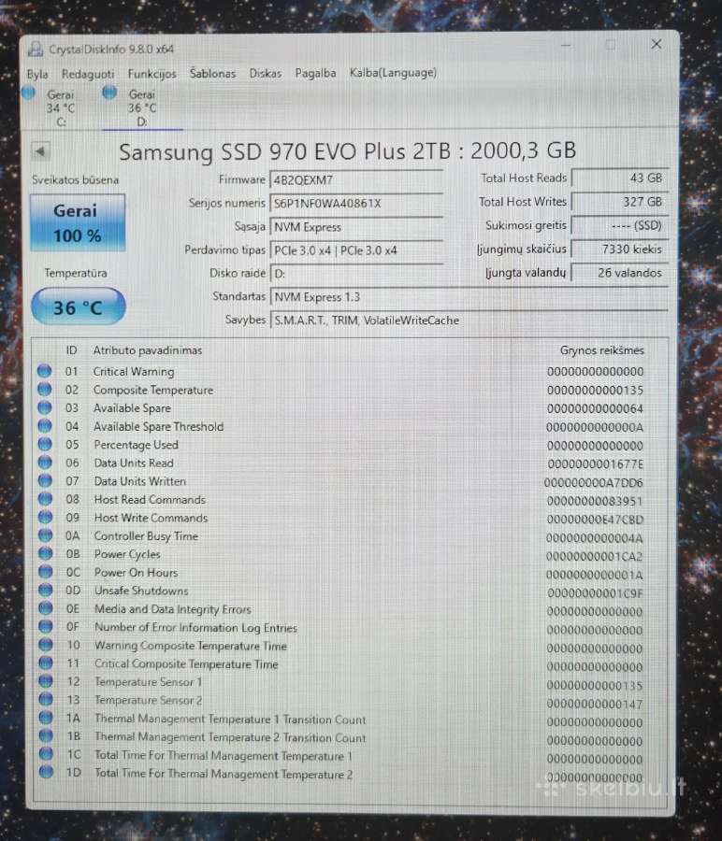Click the Samsung SSD 970 EVO Plus 2TB title
Screen dimensions: 722x841
[347, 151]
